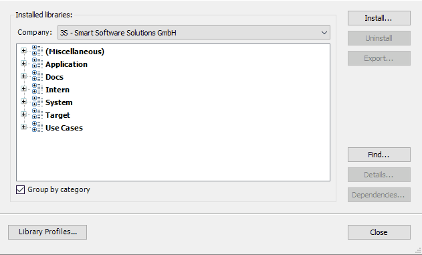
Task: Click the Docs category icon
Action: [x=37, y=76]
